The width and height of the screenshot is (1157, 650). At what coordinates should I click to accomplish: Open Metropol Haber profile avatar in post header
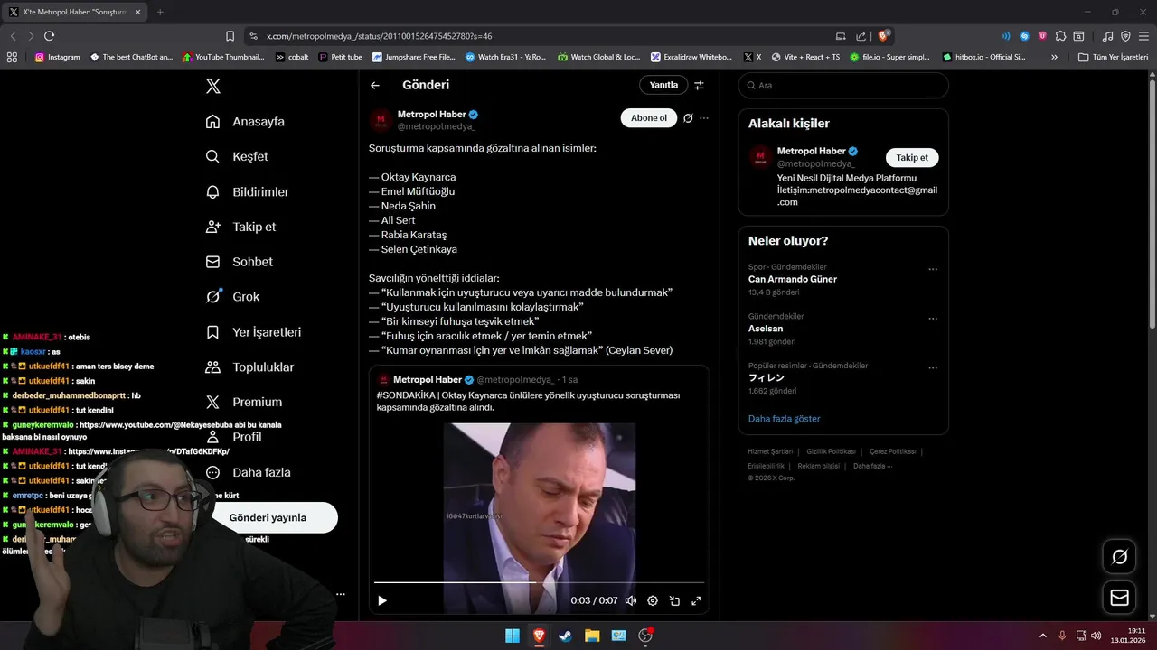pyautogui.click(x=381, y=120)
